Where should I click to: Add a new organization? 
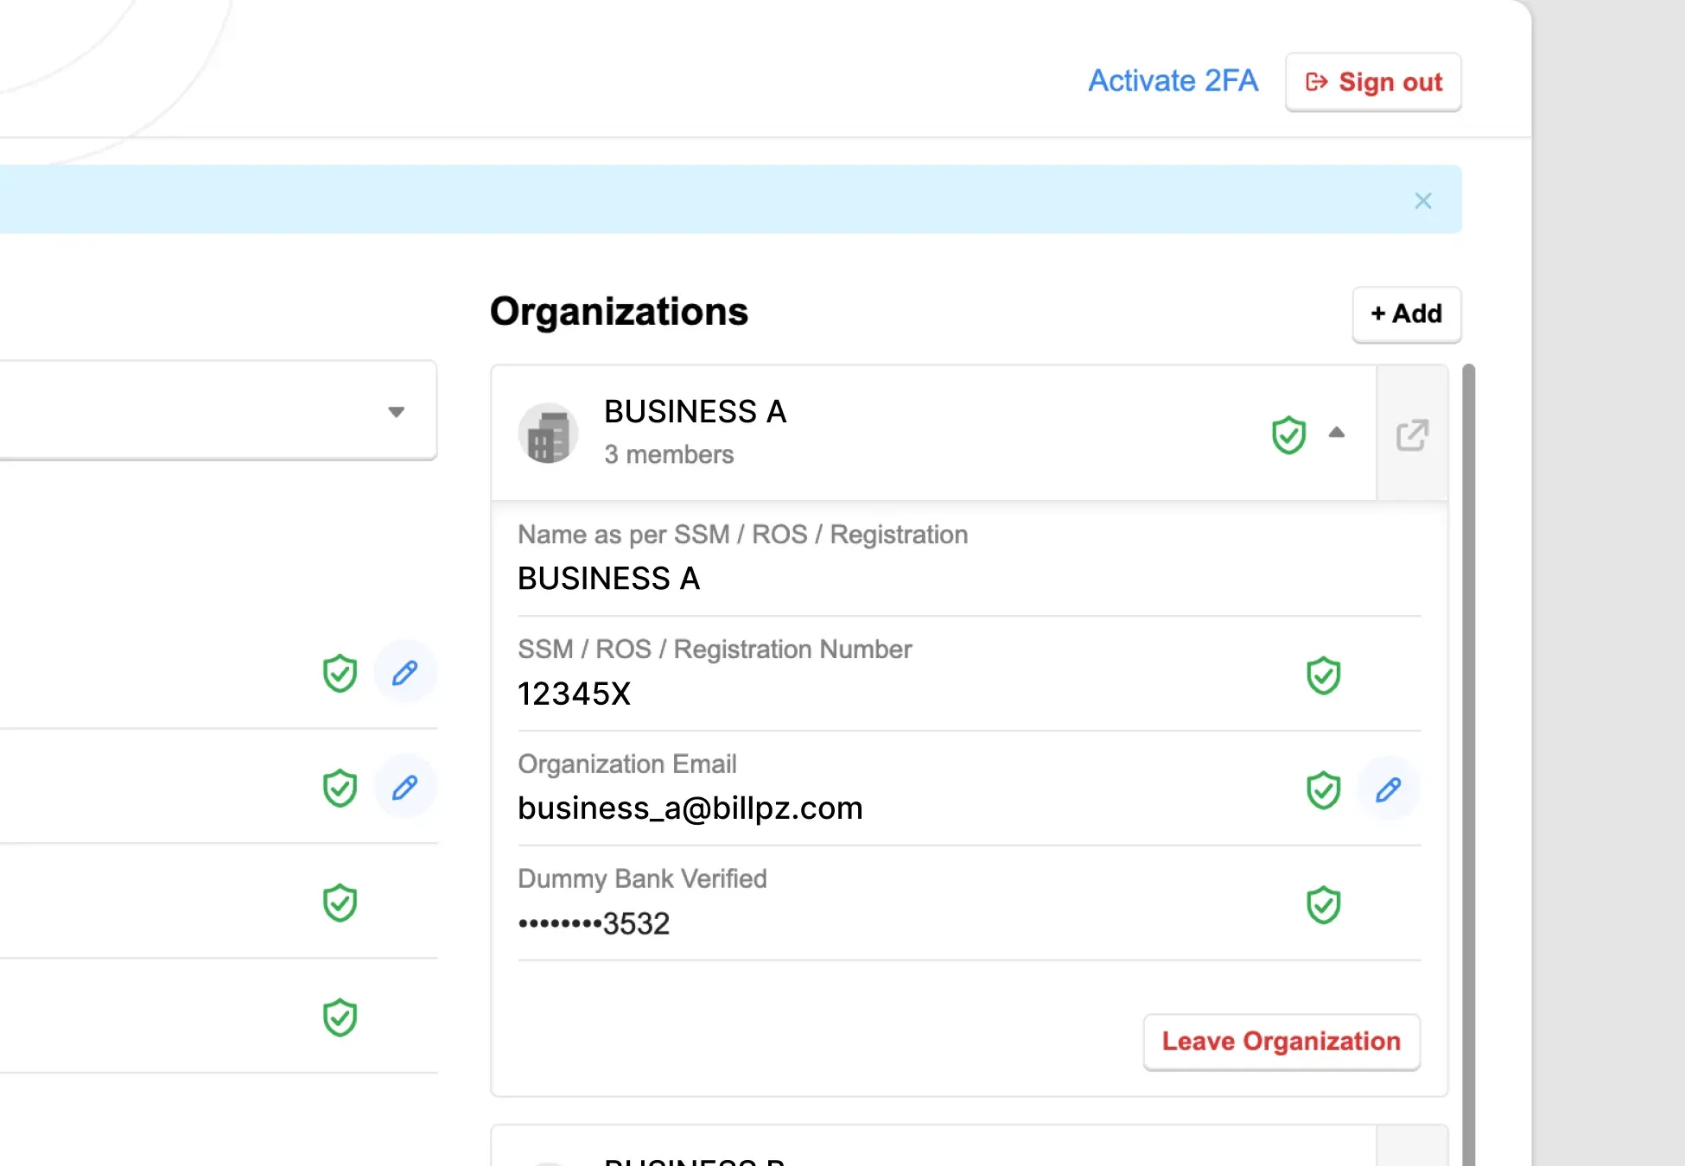tap(1407, 314)
